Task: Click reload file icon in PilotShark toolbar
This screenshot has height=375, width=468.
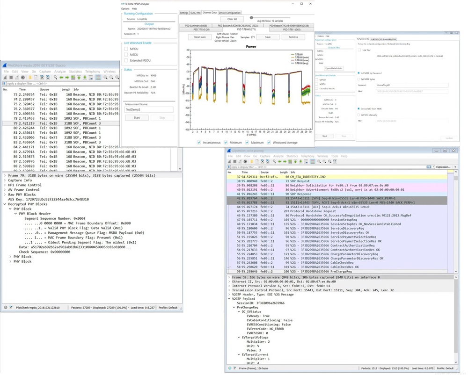Action: click(48, 78)
